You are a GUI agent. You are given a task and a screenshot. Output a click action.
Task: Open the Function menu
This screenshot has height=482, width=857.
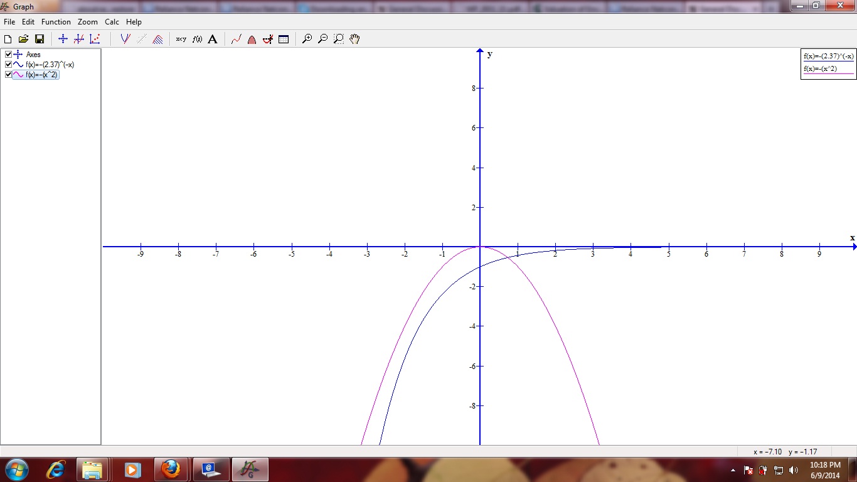click(56, 22)
